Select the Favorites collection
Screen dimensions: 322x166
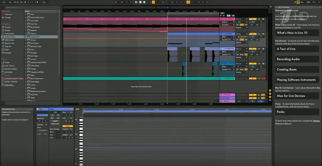pos(8,14)
